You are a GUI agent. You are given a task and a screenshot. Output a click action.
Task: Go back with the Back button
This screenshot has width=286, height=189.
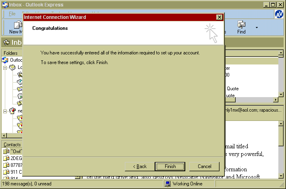click(140, 166)
